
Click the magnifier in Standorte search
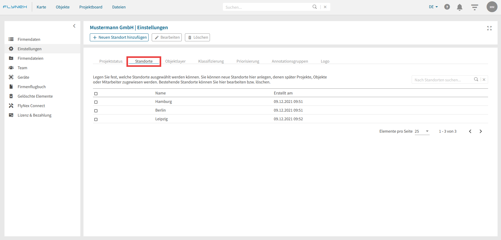click(x=476, y=79)
